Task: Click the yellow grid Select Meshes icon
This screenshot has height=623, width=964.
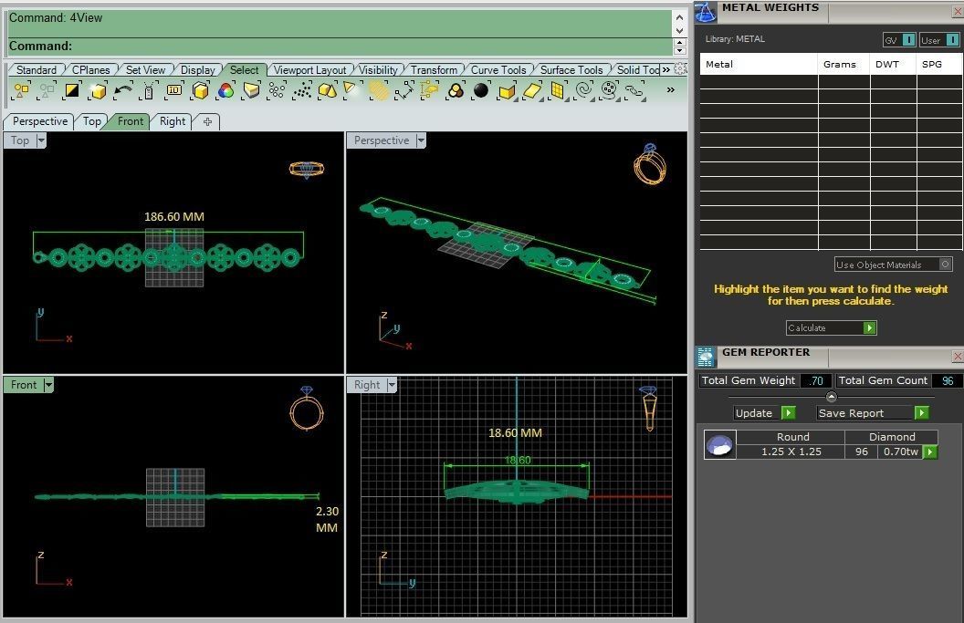Action: coord(558,91)
